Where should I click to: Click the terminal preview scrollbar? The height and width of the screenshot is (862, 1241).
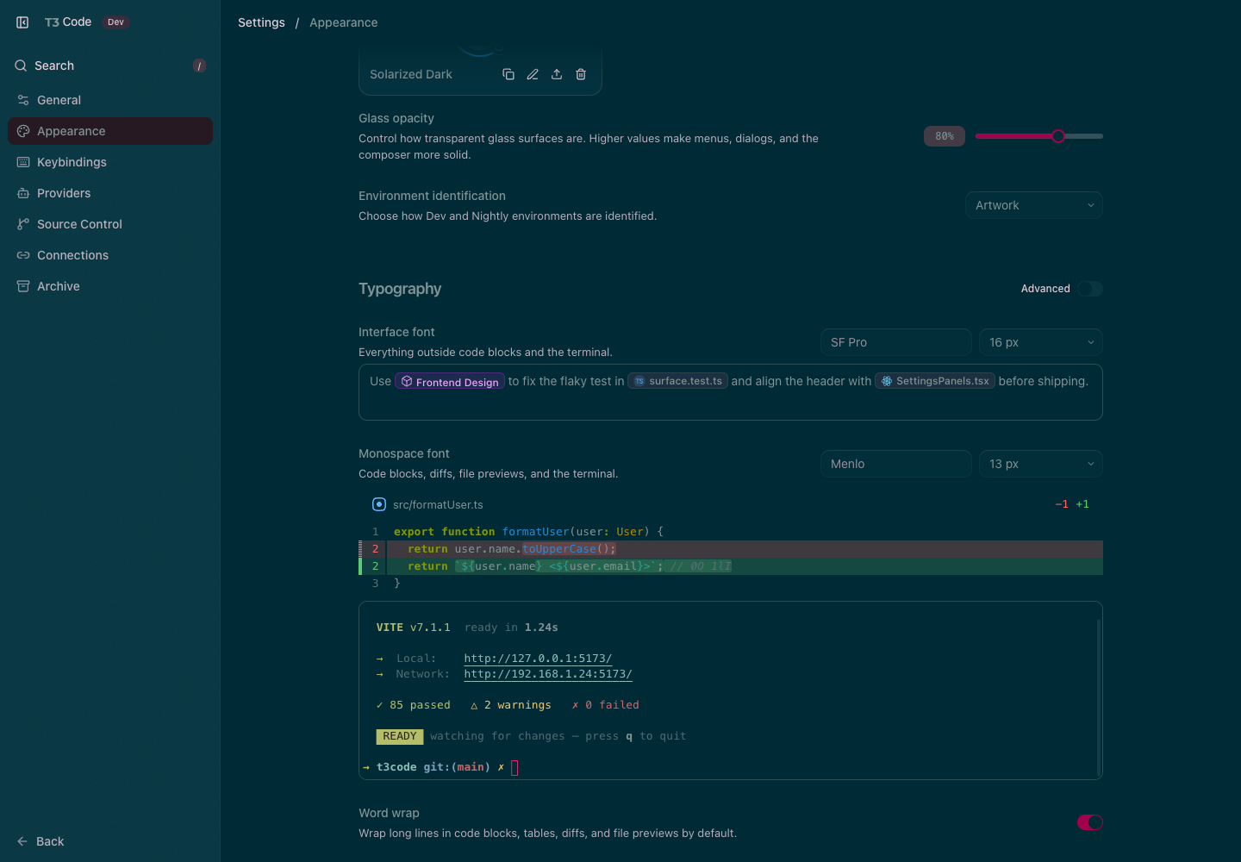coord(1098,696)
